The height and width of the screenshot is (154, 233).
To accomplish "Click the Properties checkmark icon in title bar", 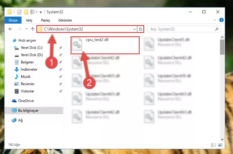I will coord(19,12).
